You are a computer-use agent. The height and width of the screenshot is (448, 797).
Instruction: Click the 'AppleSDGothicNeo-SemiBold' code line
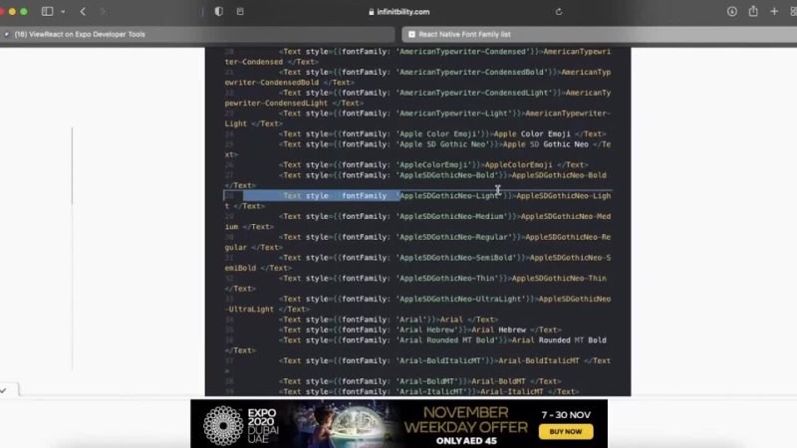click(x=417, y=263)
